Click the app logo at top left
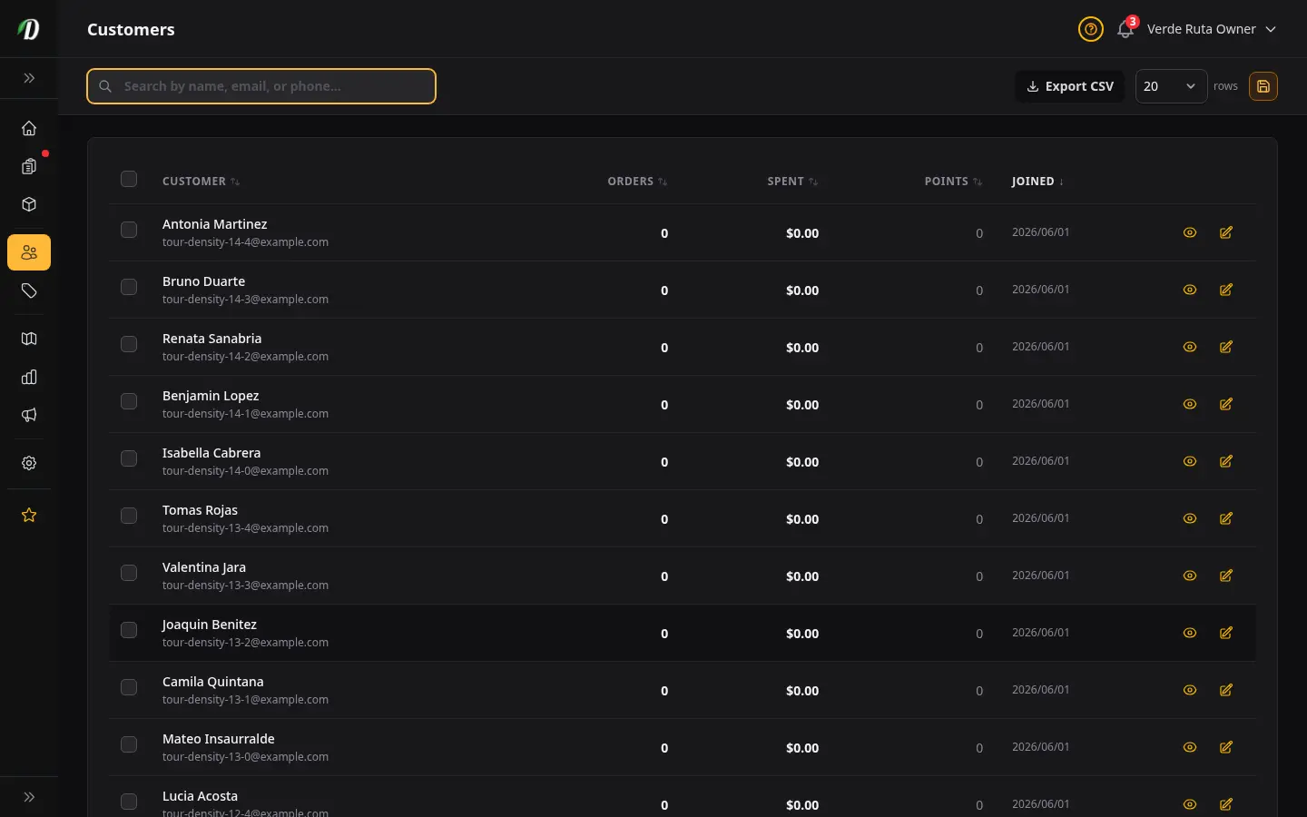This screenshot has height=817, width=1307. point(29,29)
